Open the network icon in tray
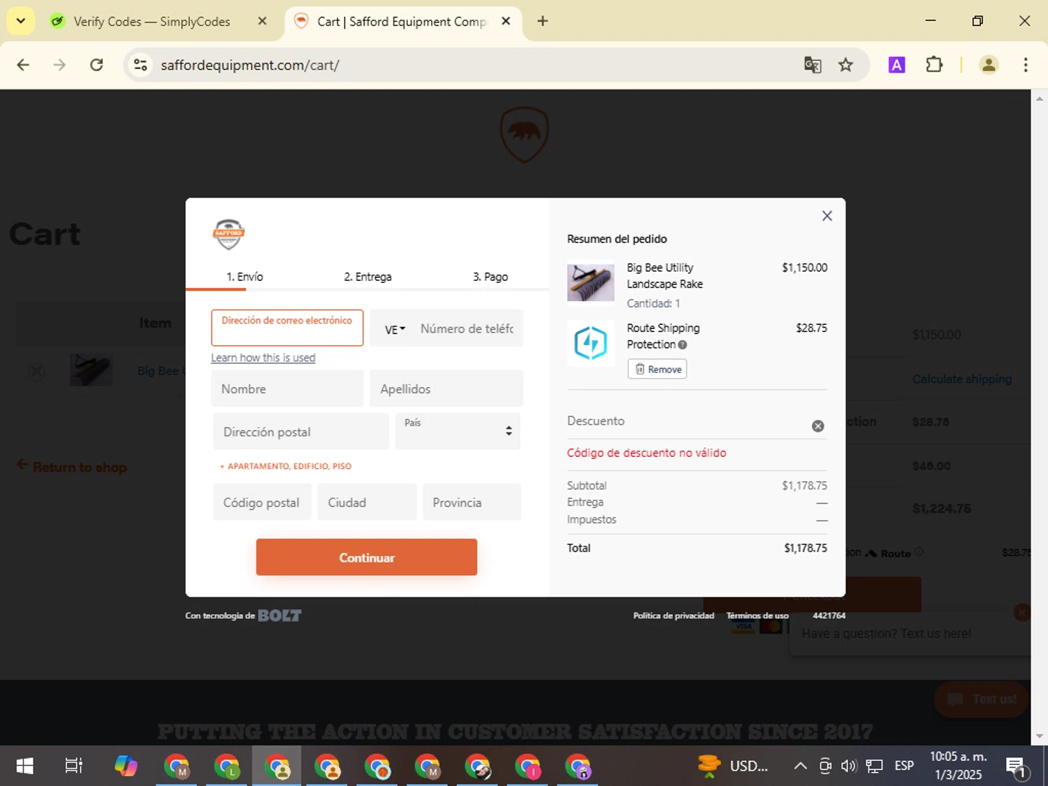The width and height of the screenshot is (1048, 786). 874,766
